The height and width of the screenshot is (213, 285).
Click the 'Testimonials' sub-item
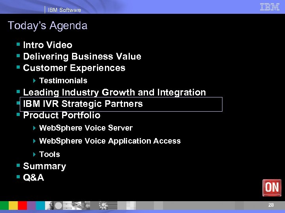click(x=63, y=80)
